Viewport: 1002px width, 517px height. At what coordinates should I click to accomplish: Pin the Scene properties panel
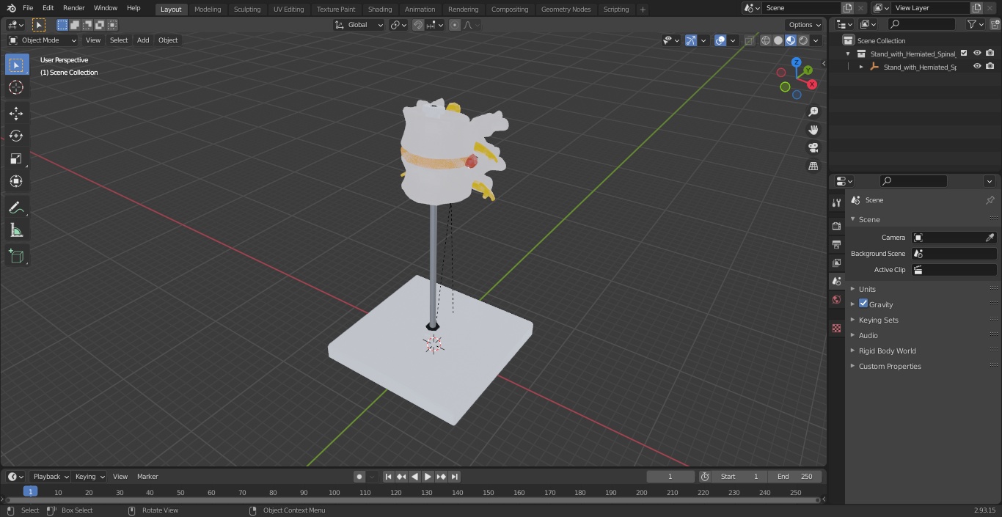990,200
